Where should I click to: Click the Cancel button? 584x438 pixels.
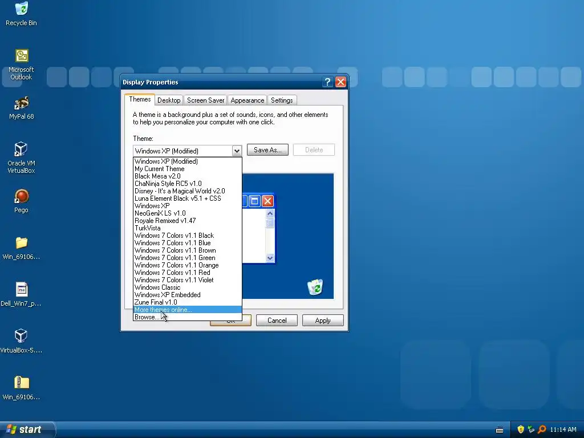[277, 321]
